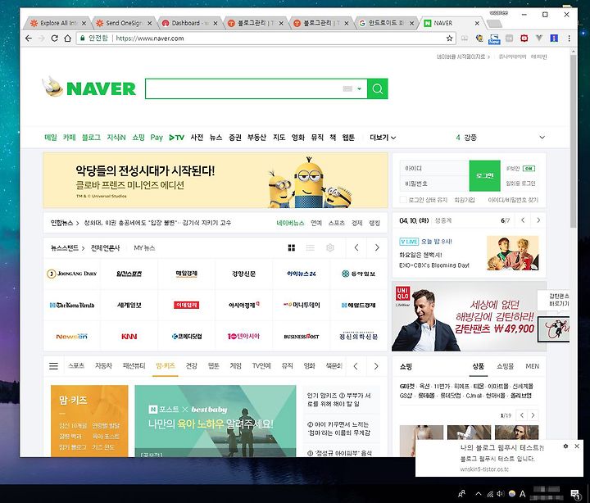Open the Windows action center icon
The image size is (590, 503).
click(575, 494)
